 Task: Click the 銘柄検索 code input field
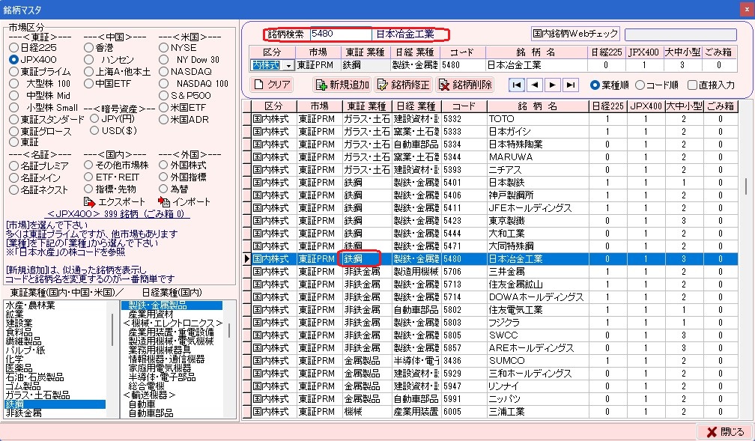point(341,34)
